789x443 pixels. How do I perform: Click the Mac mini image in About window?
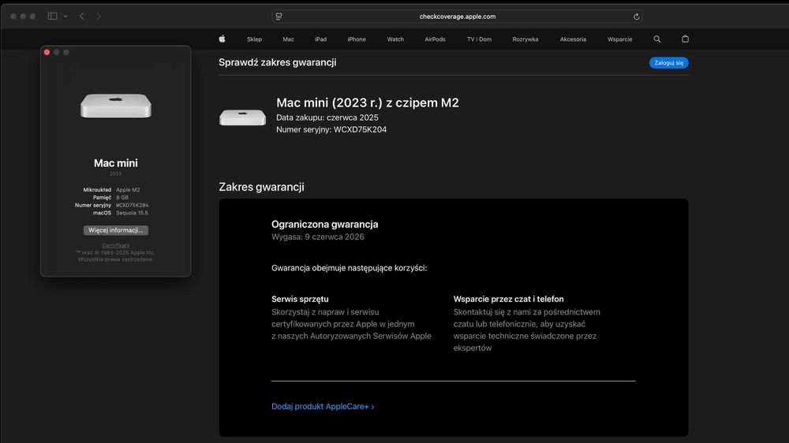[x=116, y=106]
